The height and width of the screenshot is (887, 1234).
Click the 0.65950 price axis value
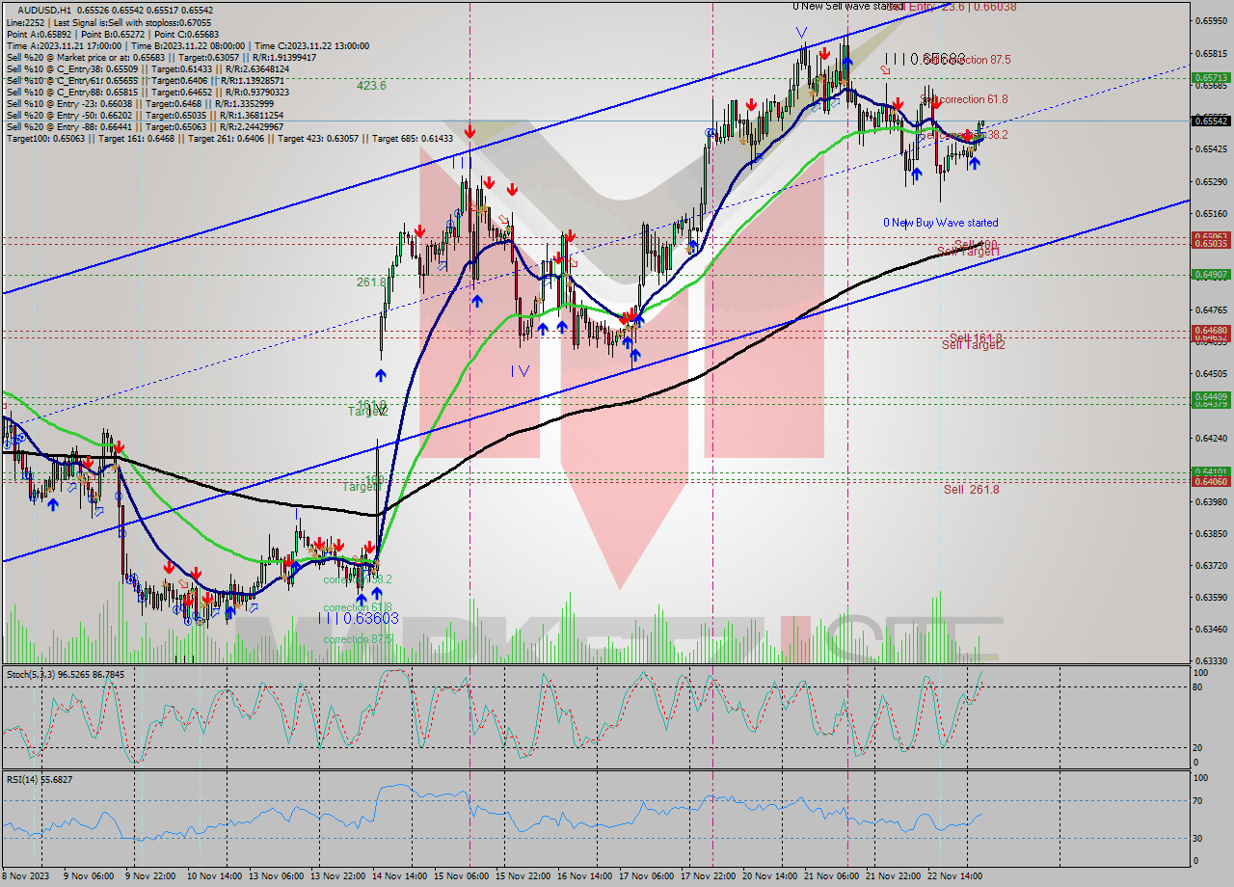(1211, 20)
